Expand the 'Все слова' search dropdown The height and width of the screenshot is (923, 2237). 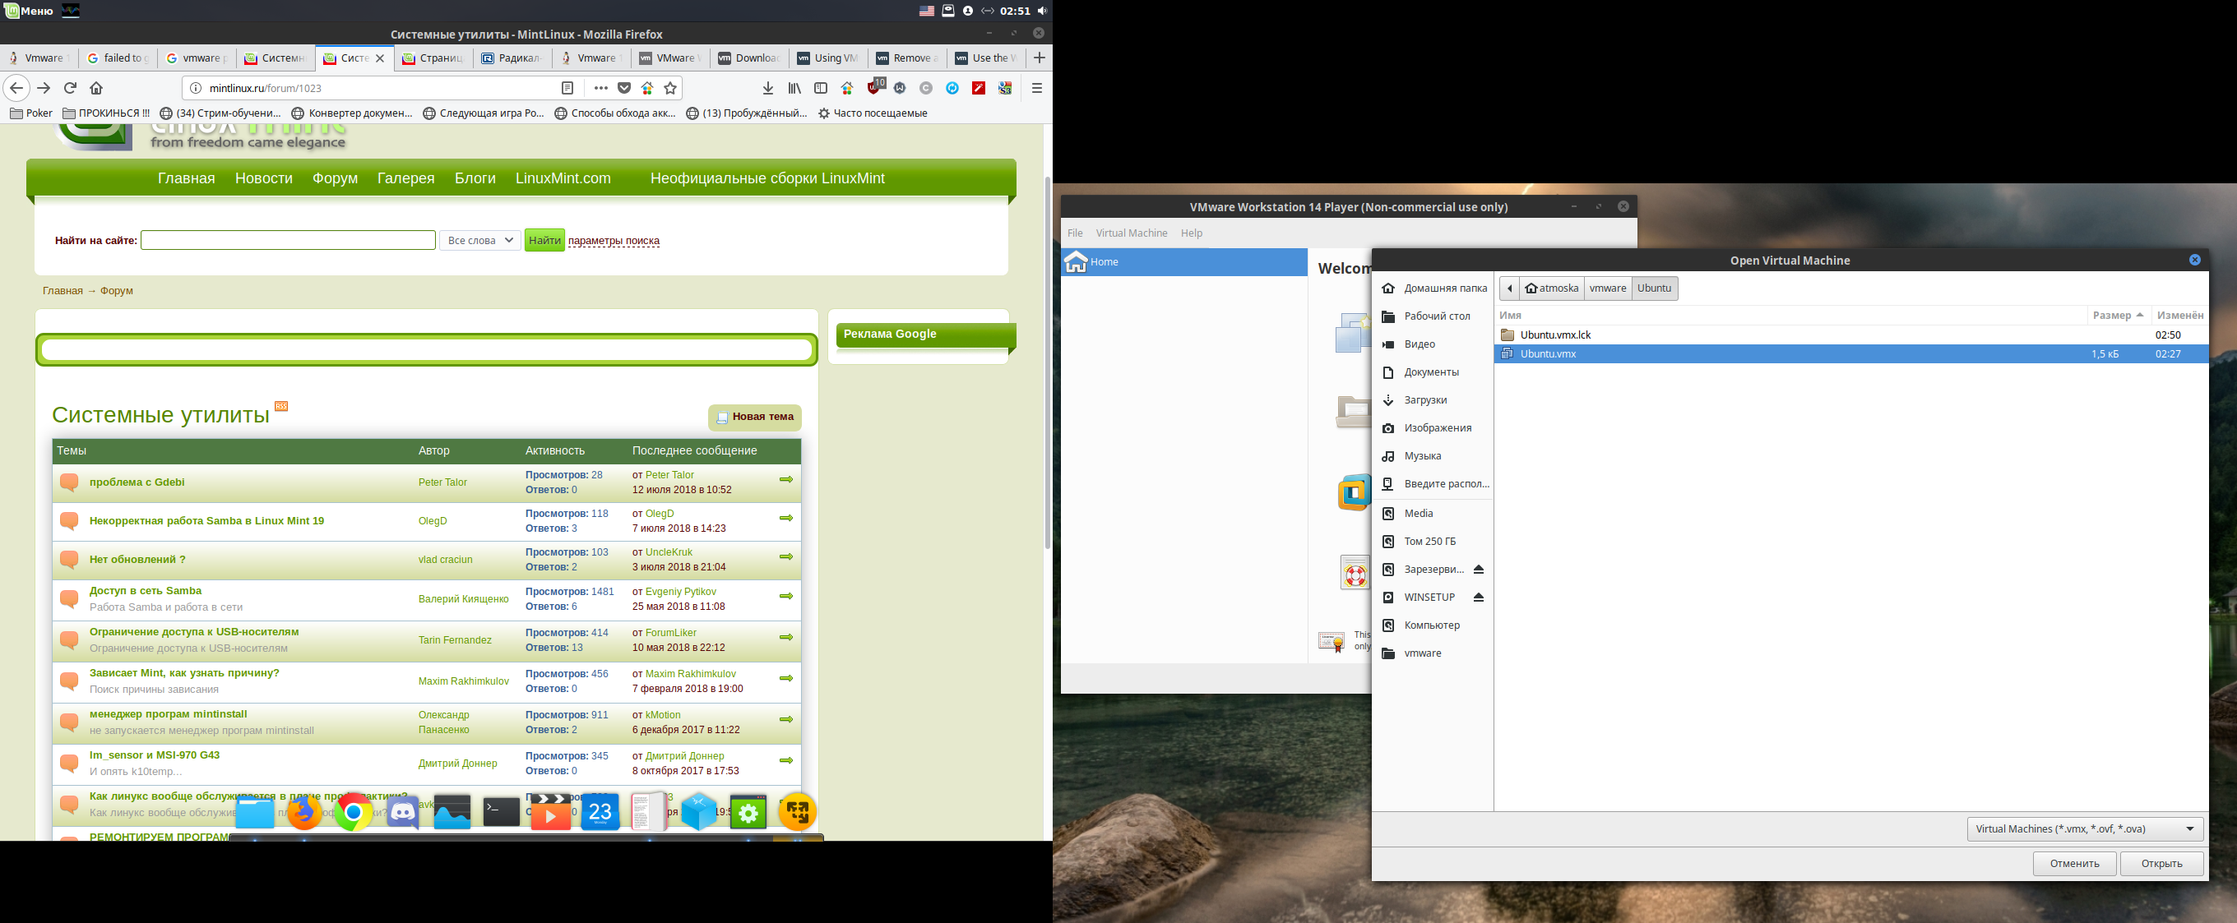pyautogui.click(x=480, y=240)
